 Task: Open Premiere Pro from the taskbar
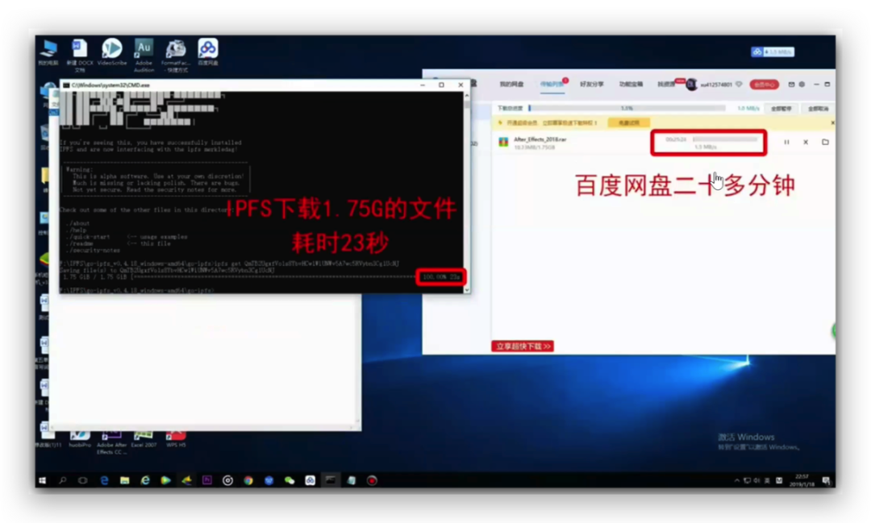pyautogui.click(x=207, y=480)
